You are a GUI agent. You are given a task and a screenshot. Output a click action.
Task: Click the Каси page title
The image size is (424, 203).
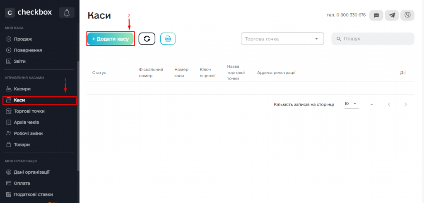click(x=99, y=15)
